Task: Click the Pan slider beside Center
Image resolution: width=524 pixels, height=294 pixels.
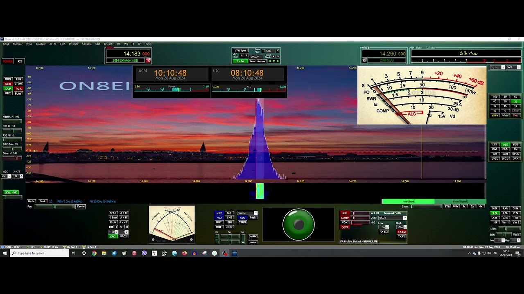Action: (x=54, y=207)
